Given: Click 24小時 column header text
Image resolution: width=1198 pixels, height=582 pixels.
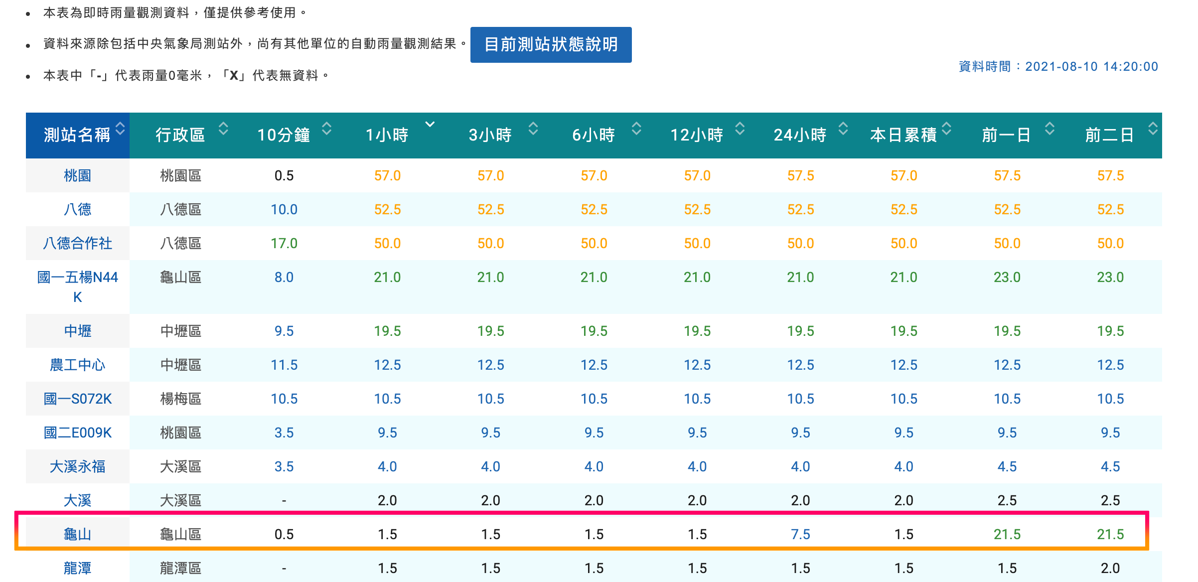Looking at the screenshot, I should [x=800, y=135].
